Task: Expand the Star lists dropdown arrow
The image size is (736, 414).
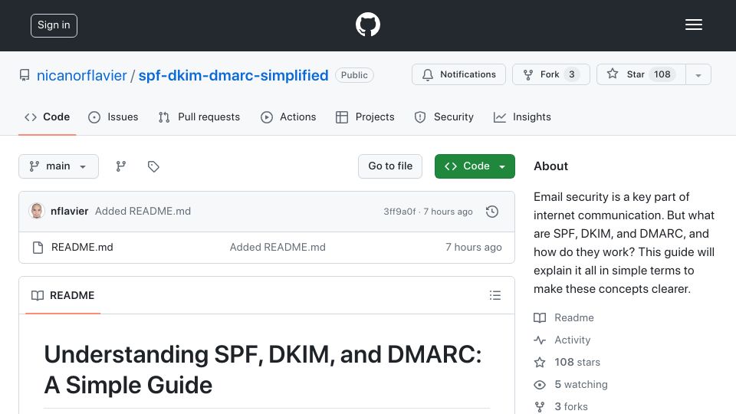Action: pyautogui.click(x=698, y=74)
